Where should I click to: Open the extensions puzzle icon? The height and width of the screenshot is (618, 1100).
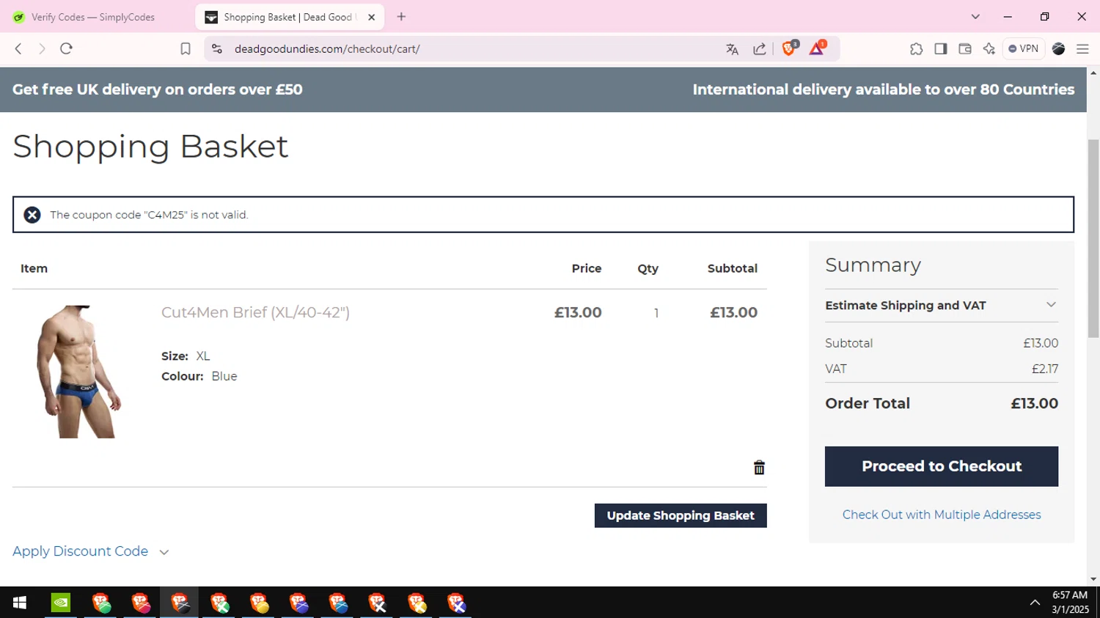pyautogui.click(x=916, y=49)
